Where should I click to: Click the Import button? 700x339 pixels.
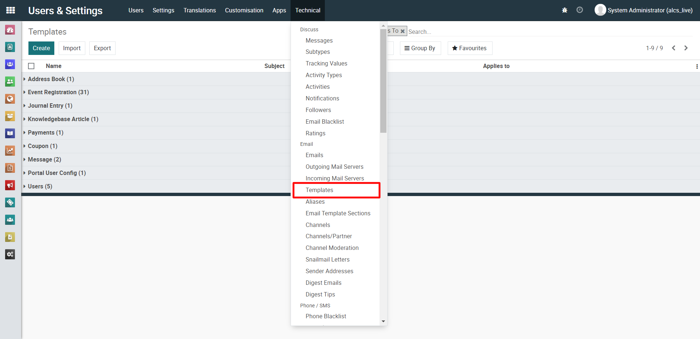[x=72, y=48]
